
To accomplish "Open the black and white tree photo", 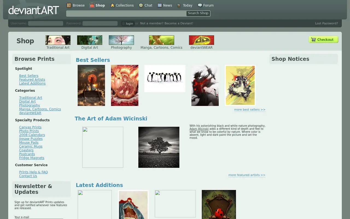I will (x=159, y=147).
